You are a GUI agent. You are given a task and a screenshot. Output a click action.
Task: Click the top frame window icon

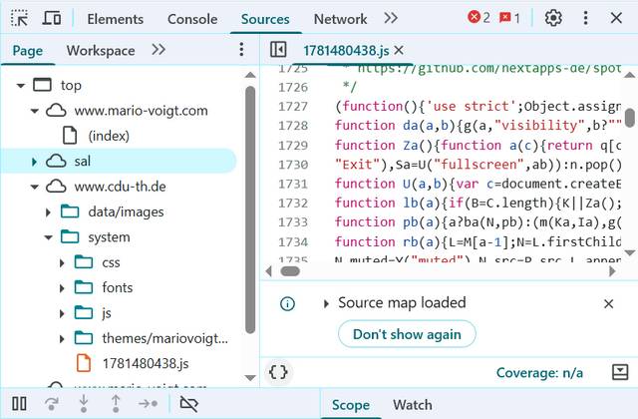click(x=42, y=85)
